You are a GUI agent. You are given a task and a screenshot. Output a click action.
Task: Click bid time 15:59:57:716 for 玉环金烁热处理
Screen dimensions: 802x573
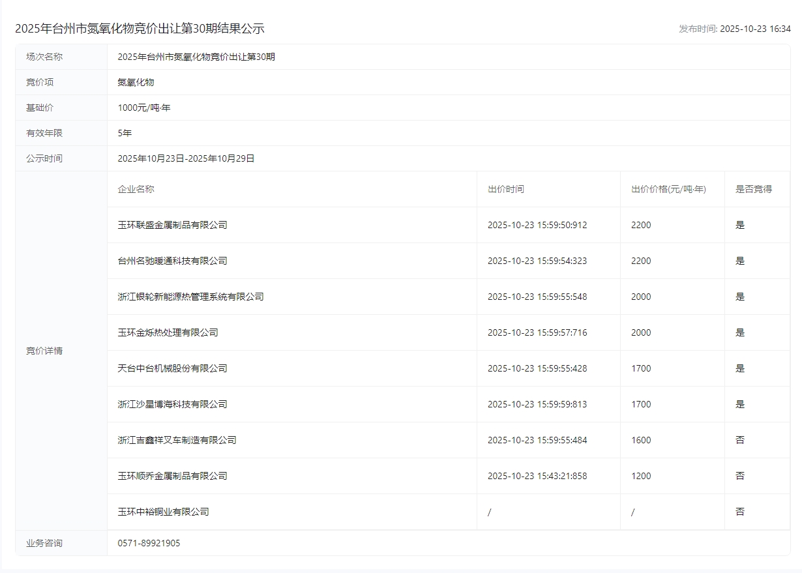pos(537,332)
